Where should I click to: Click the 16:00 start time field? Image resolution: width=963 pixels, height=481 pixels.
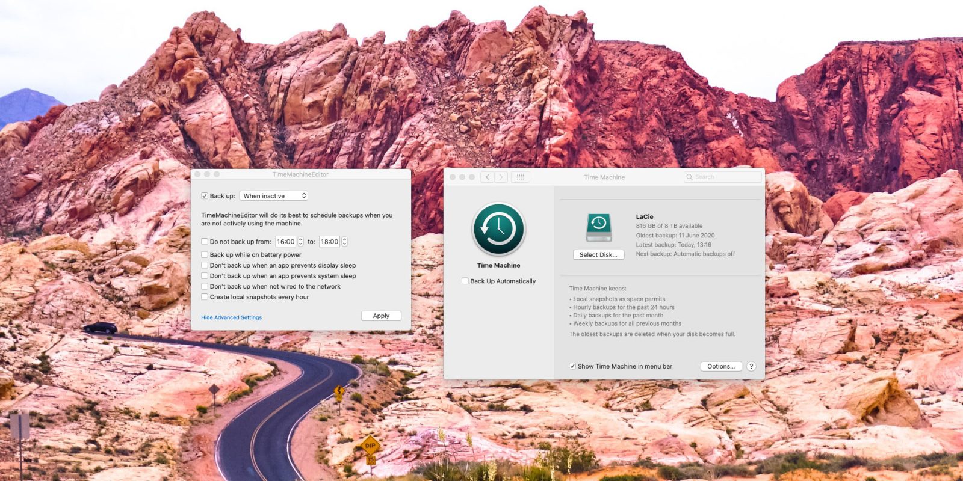point(285,242)
